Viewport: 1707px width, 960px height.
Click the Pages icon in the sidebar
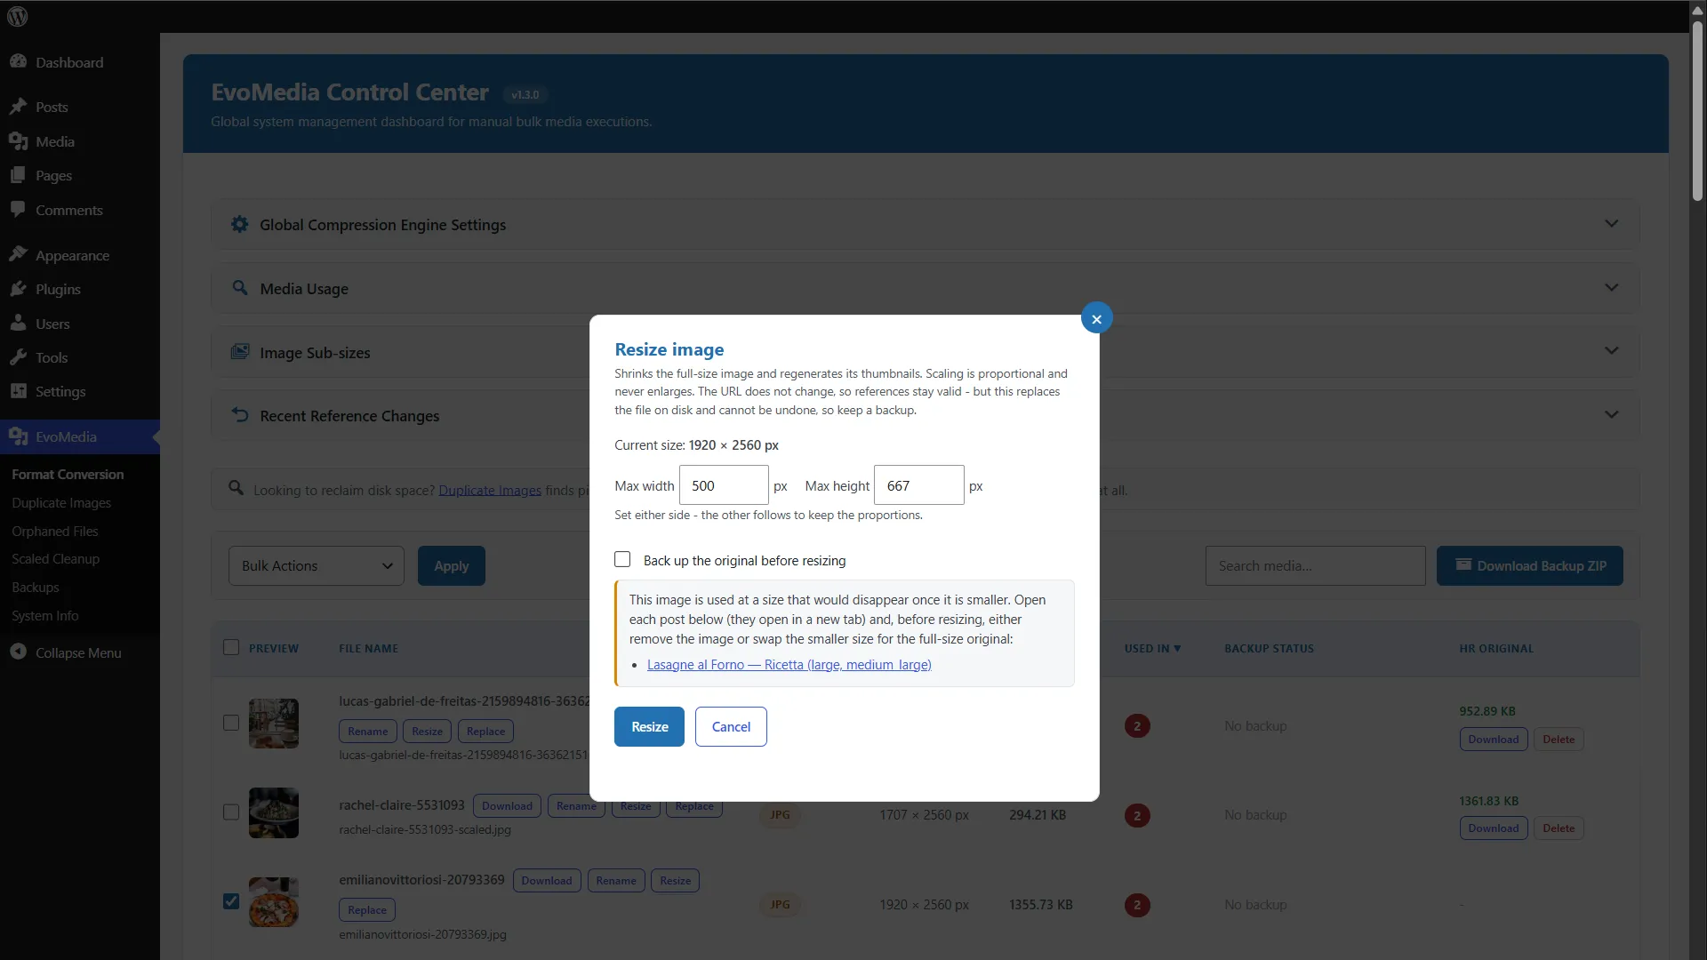click(x=18, y=175)
